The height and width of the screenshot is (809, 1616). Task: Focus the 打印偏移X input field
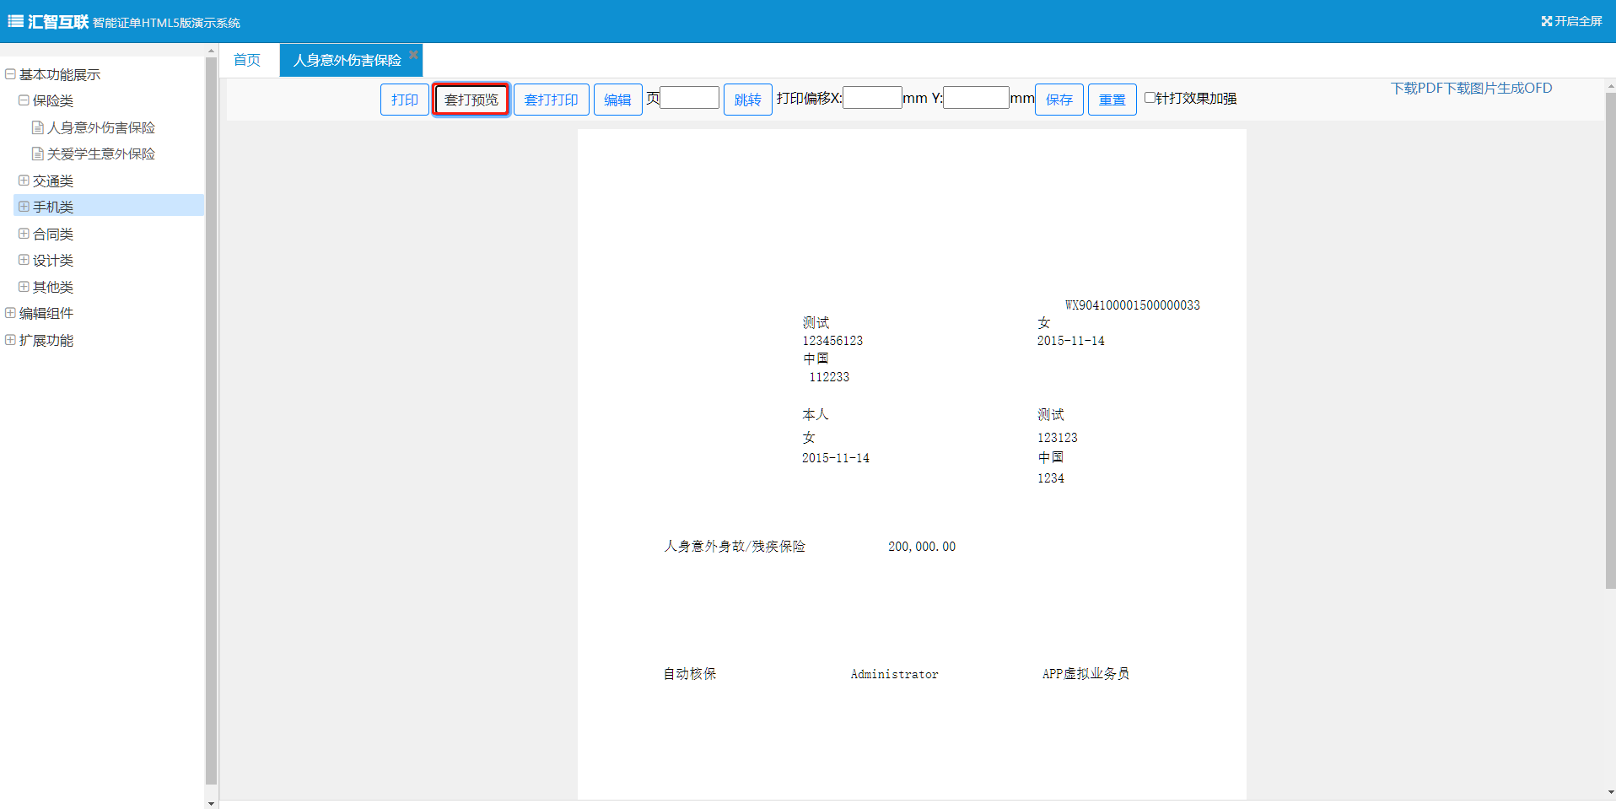[x=873, y=98]
